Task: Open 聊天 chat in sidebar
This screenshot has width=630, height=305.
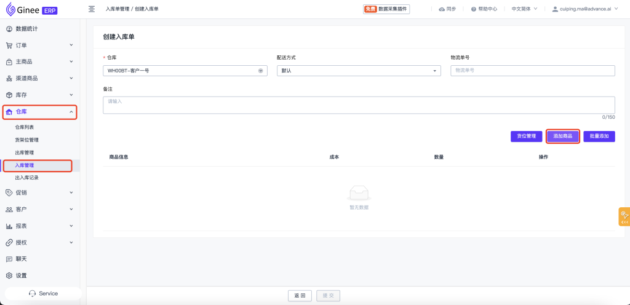Action: pos(21,259)
